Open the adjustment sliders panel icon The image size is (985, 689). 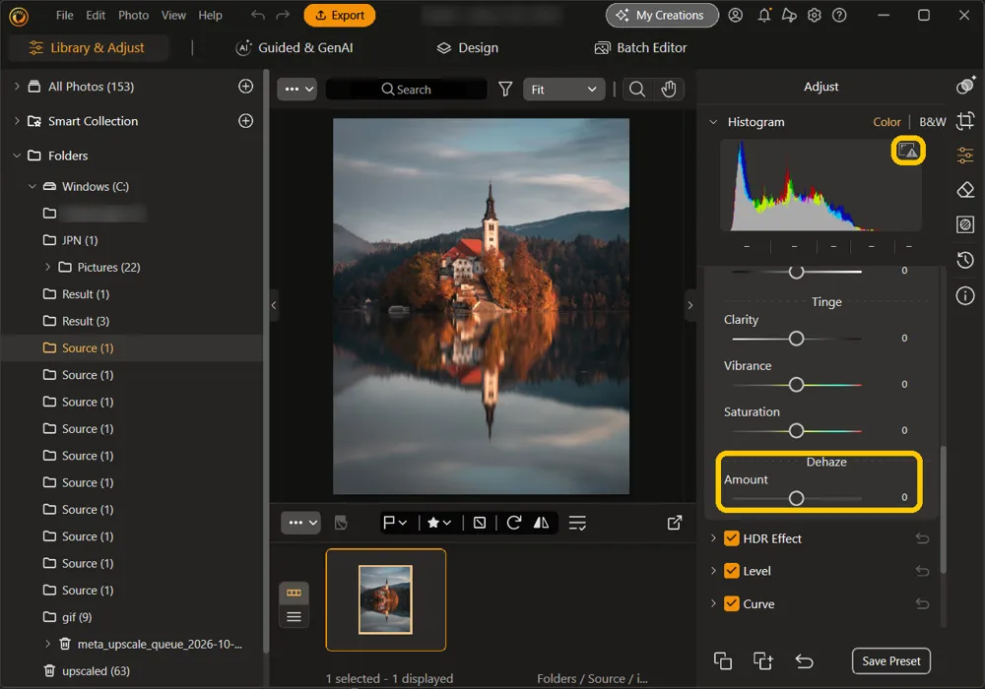pyautogui.click(x=965, y=155)
